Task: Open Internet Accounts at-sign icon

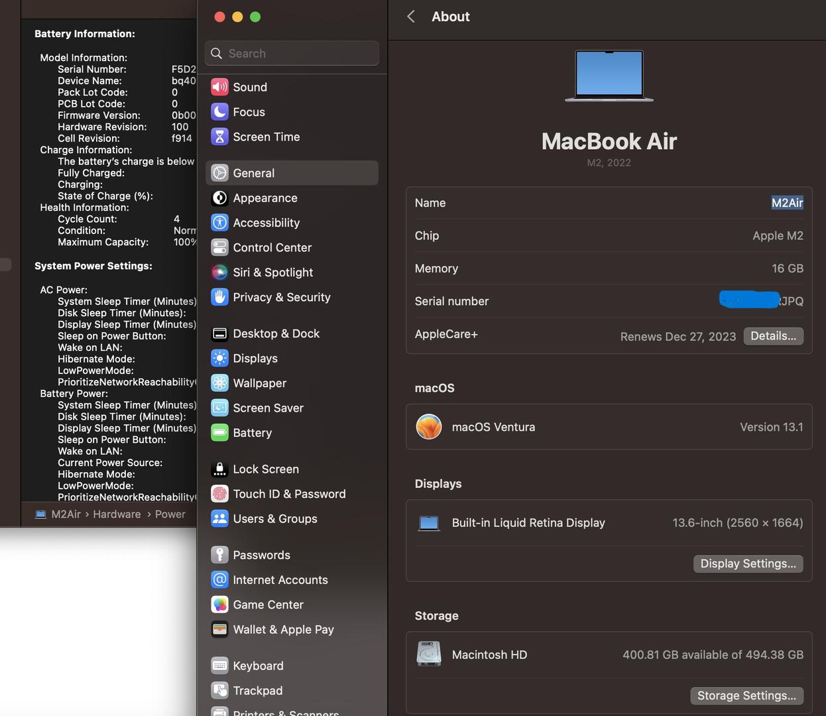Action: [x=219, y=579]
